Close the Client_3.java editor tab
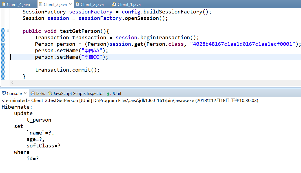The height and width of the screenshot is (173, 301). click(70, 4)
